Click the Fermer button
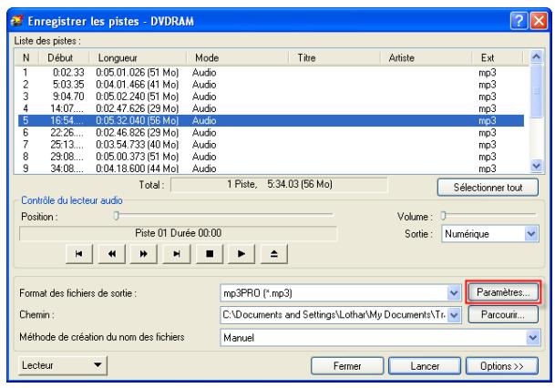Screen dimensions: 555x388 pos(347,366)
